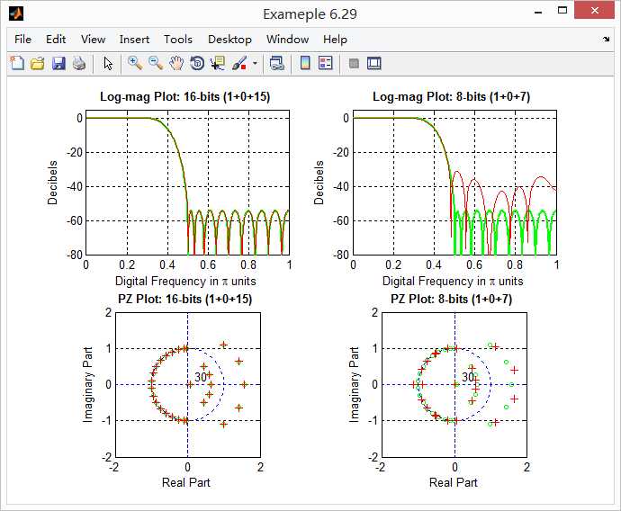The width and height of the screenshot is (621, 511).
Task: Click the MATLAB logo in title bar
Action: point(16,13)
